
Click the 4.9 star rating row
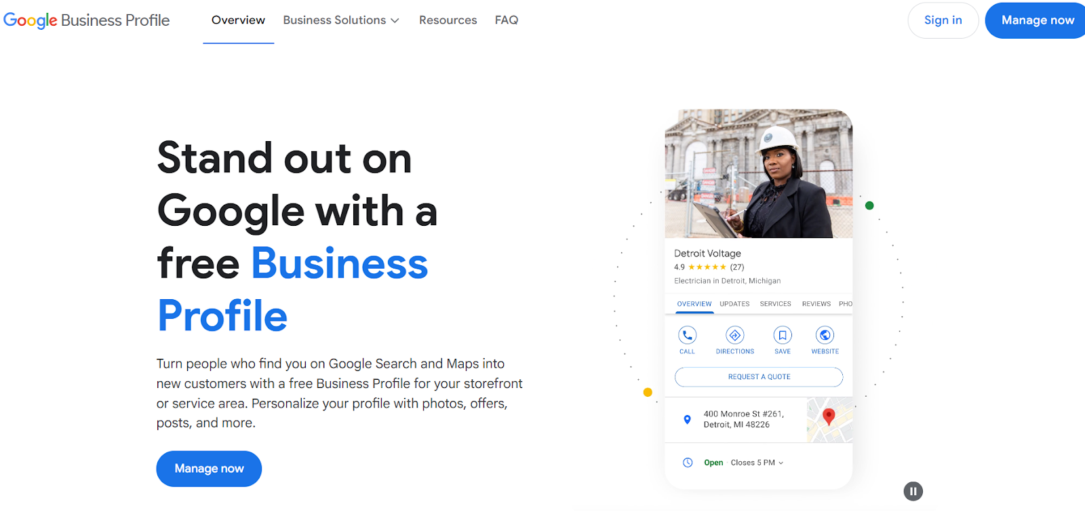pyautogui.click(x=709, y=267)
